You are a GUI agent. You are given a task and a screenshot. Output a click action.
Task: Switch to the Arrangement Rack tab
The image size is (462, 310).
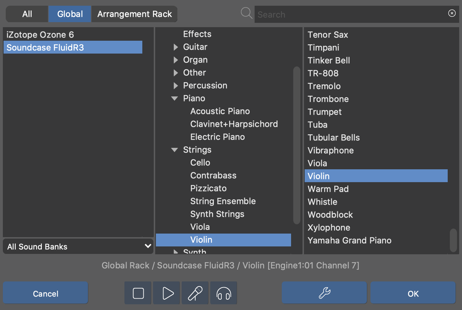[134, 14]
